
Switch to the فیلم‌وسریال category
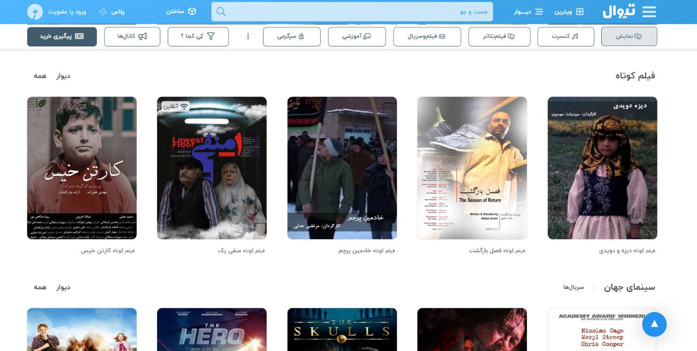click(x=427, y=36)
